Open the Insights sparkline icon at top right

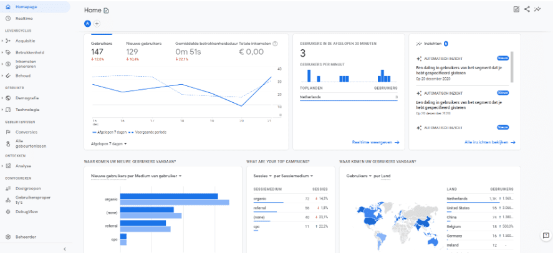[537, 9]
